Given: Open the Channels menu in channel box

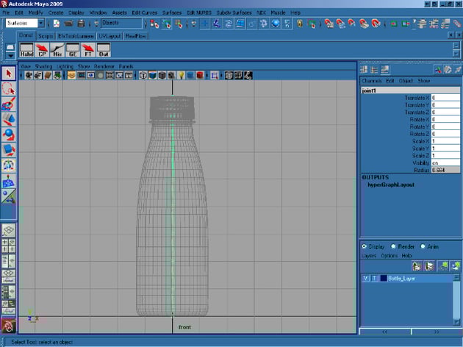Looking at the screenshot, I should (x=370, y=81).
